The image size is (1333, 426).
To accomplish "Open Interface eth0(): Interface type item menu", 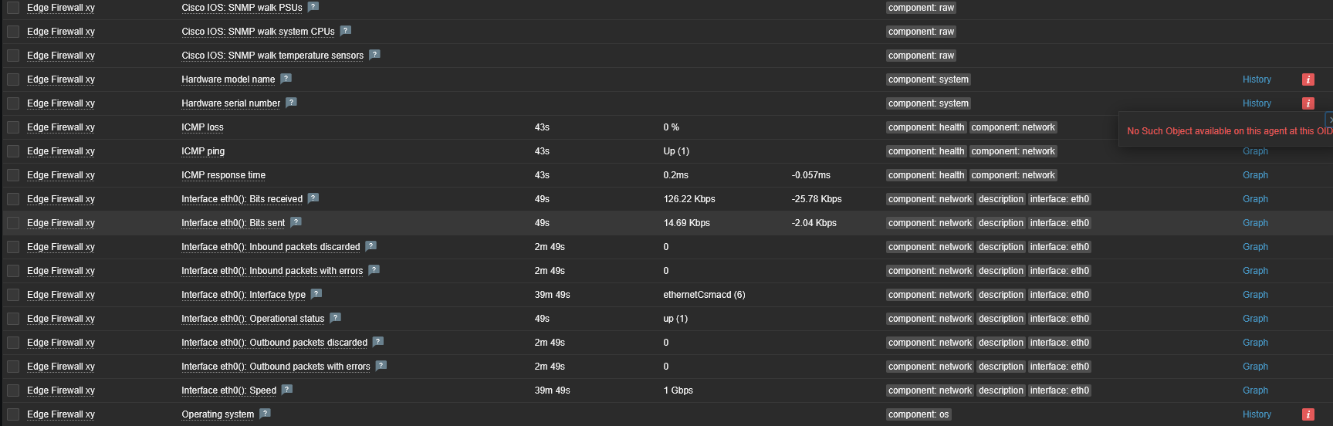I will tap(243, 295).
